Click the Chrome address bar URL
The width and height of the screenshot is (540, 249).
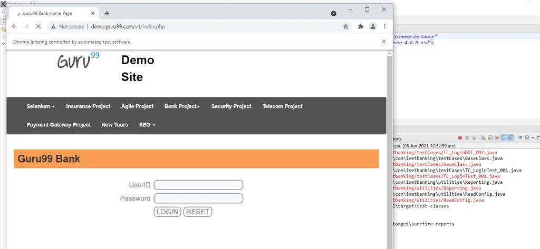tap(128, 26)
